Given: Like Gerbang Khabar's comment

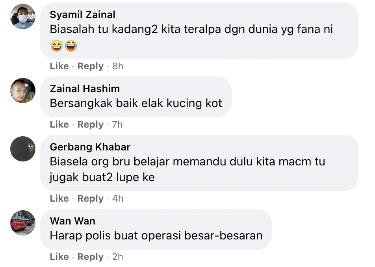Looking at the screenshot, I should pyautogui.click(x=59, y=198).
